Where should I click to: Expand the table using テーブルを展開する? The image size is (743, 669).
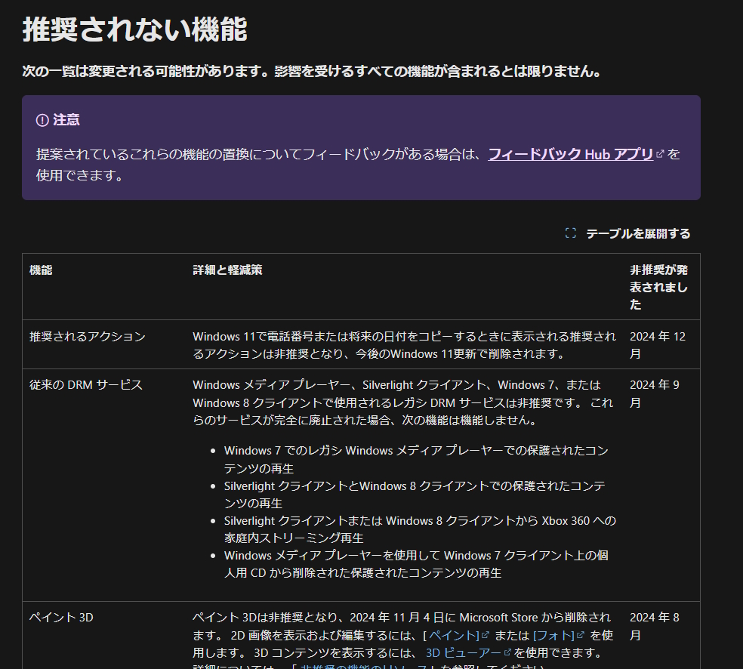click(x=637, y=233)
